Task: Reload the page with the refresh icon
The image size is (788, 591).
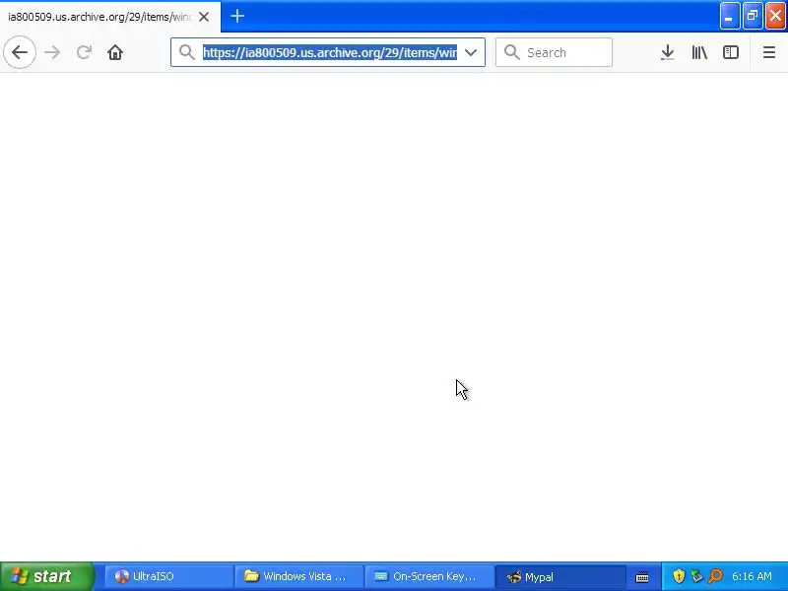Action: tap(84, 52)
